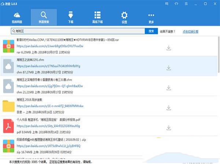Download the 手机壁纸 zip file

coord(169,148)
